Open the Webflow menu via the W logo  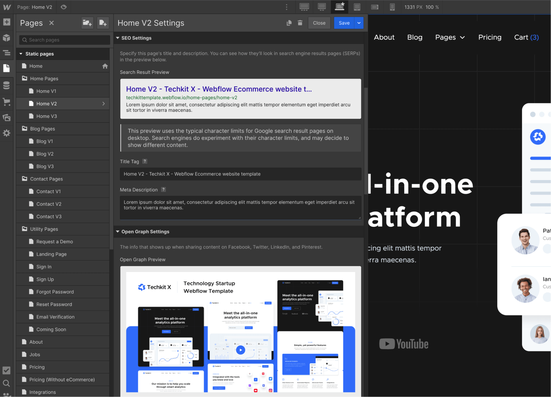coord(7,7)
